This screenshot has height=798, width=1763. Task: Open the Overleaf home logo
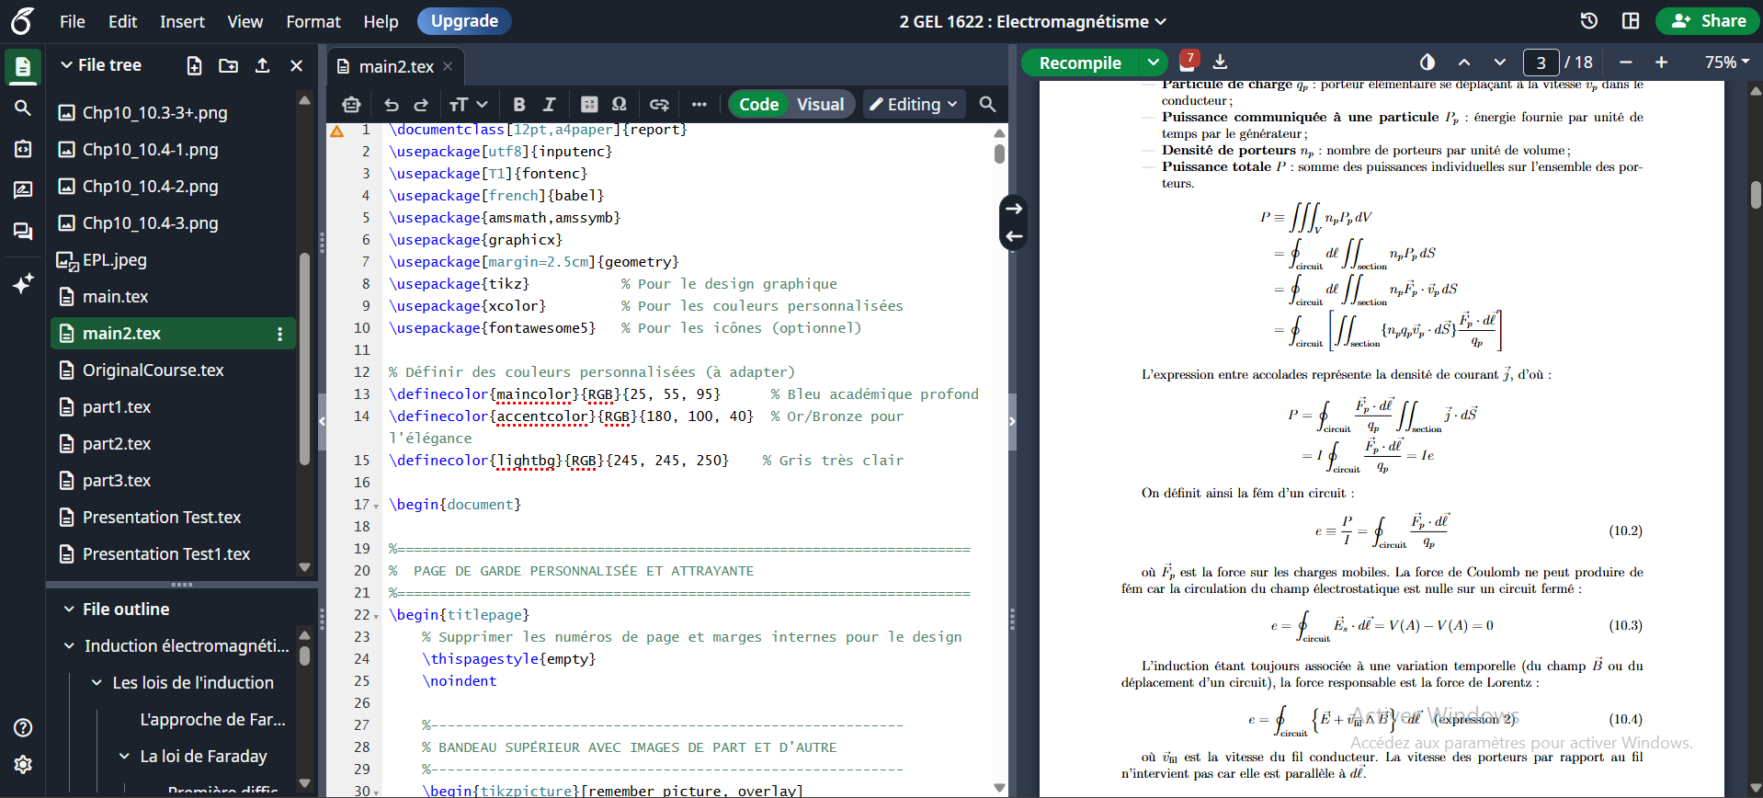click(x=23, y=20)
